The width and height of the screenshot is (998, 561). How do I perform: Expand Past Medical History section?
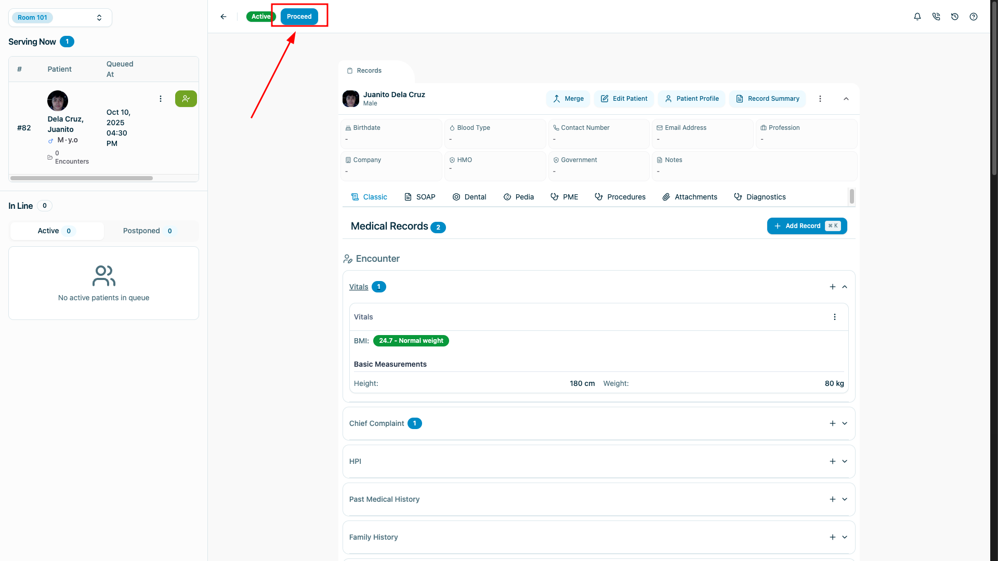click(845, 499)
